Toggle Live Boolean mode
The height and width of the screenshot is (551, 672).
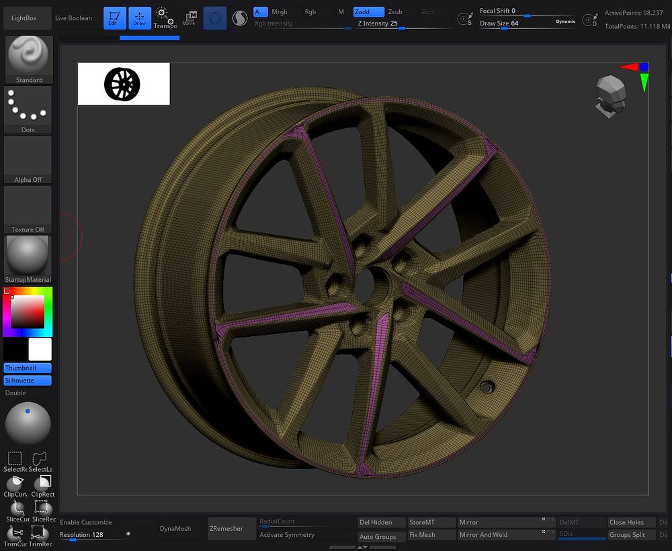(x=73, y=18)
